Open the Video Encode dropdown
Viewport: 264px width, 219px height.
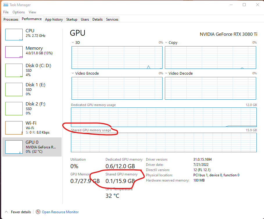(x=73, y=73)
